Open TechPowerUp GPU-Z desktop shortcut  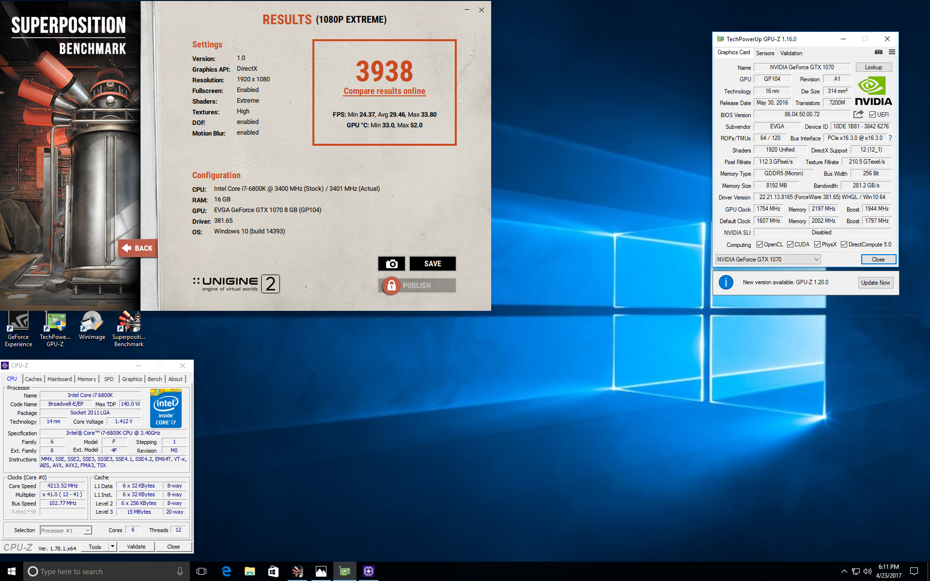[x=55, y=330]
